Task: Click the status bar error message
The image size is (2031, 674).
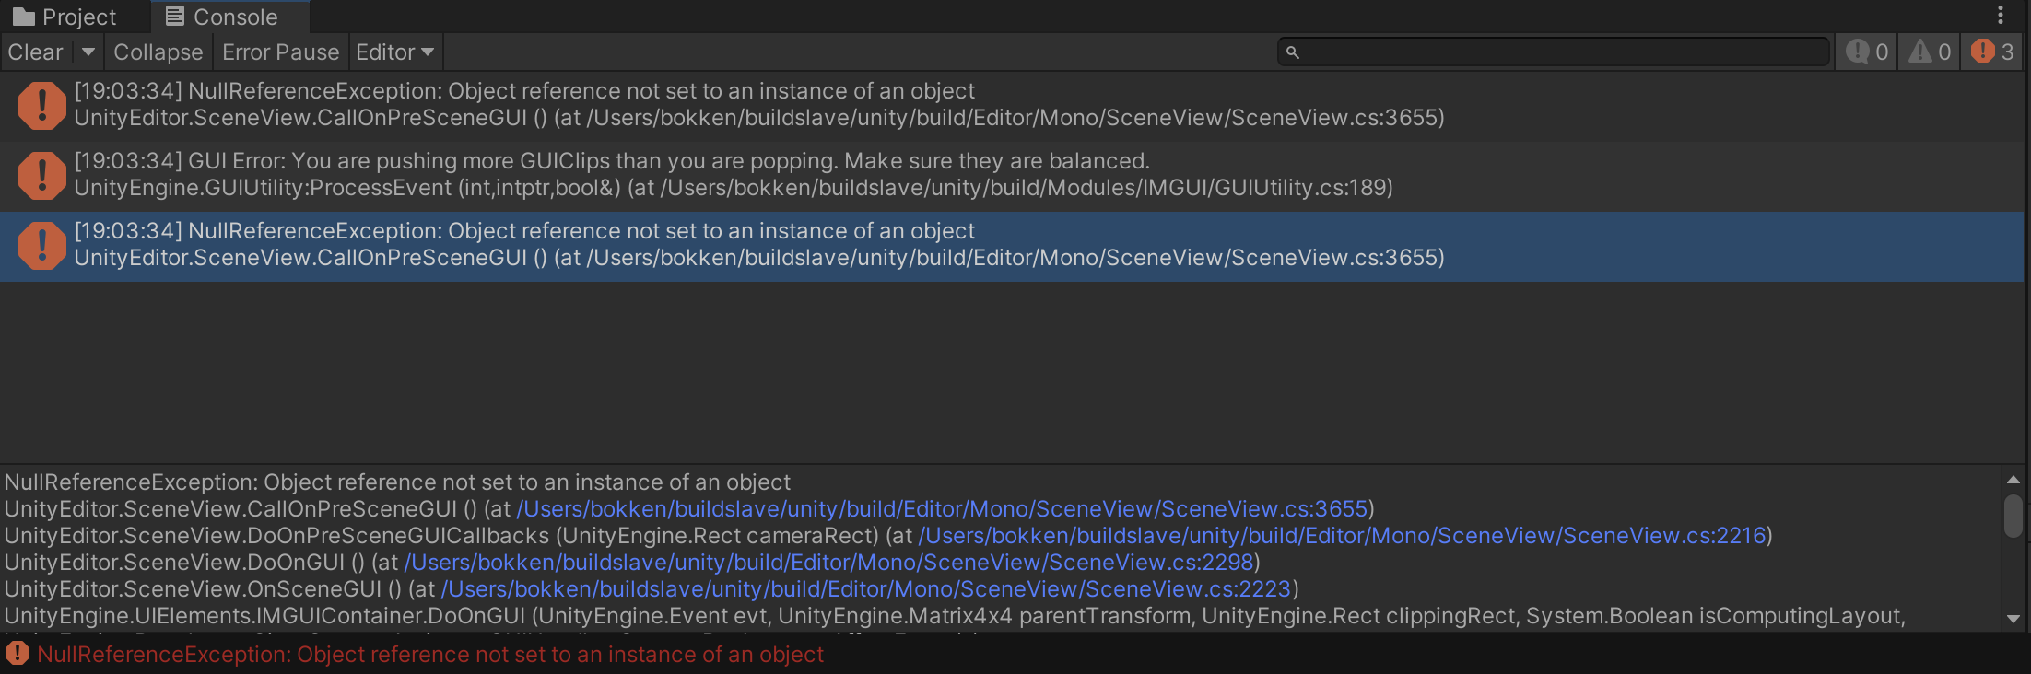Action: pyautogui.click(x=430, y=655)
